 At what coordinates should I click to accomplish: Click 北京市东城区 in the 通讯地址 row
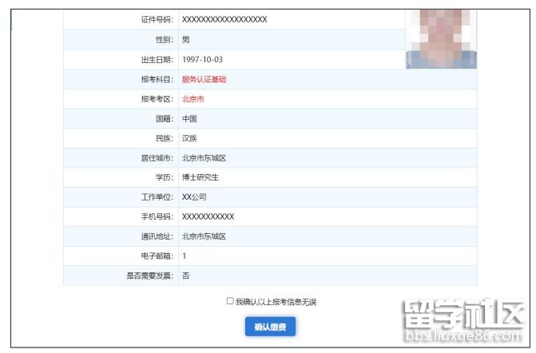(x=204, y=236)
